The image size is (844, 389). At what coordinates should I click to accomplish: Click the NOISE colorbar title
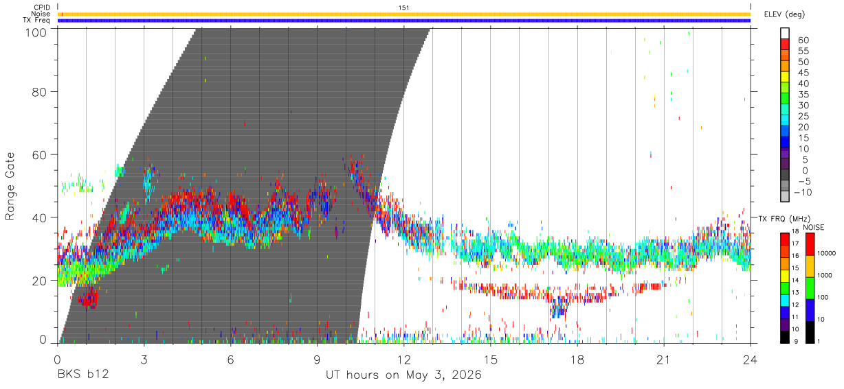[x=813, y=227]
